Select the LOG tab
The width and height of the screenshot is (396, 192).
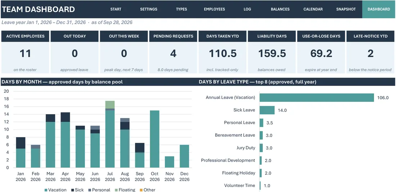pos(247,9)
